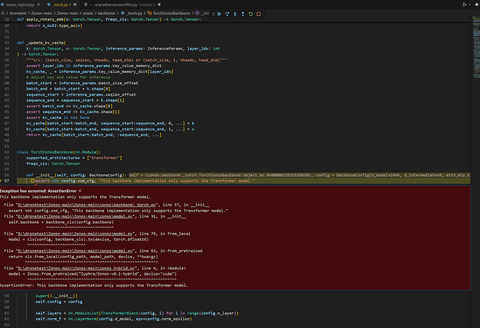
Task: Click 'assert kv_cache is not None' line
Action: tap(58, 118)
